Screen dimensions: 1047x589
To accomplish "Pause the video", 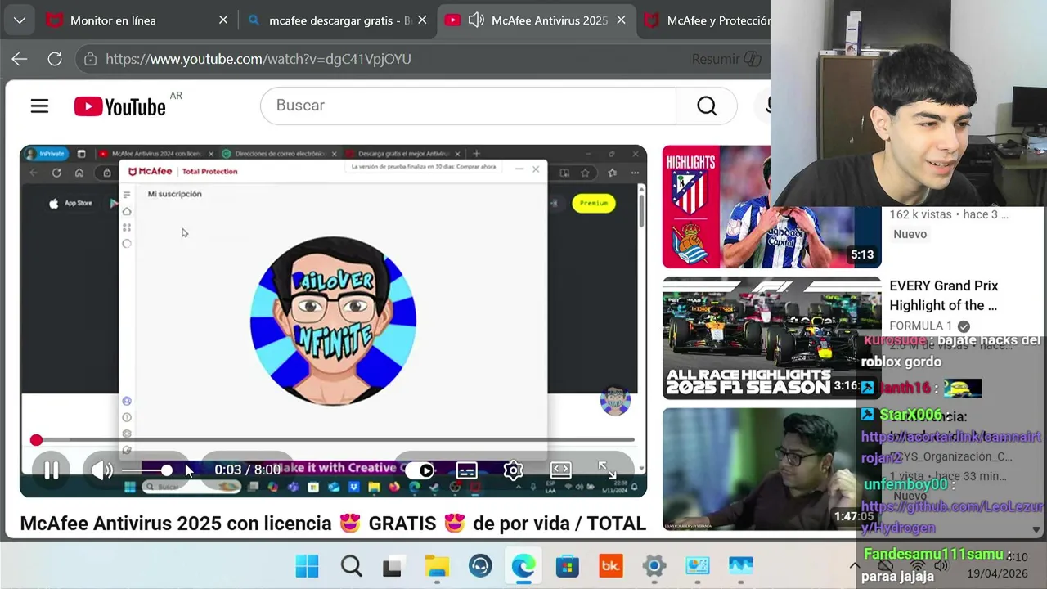I will [51, 470].
